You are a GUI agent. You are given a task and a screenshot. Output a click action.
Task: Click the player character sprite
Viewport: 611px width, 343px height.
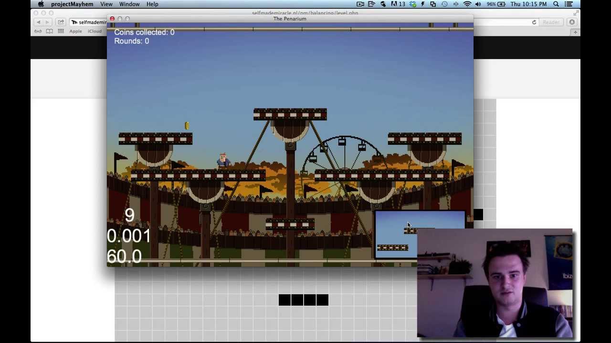[223, 161]
